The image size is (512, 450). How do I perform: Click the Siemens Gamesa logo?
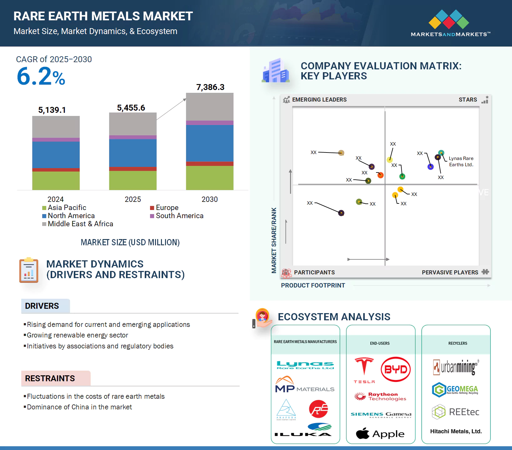pyautogui.click(x=381, y=414)
